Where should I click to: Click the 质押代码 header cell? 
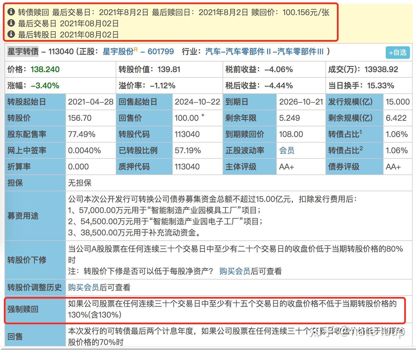(x=144, y=167)
